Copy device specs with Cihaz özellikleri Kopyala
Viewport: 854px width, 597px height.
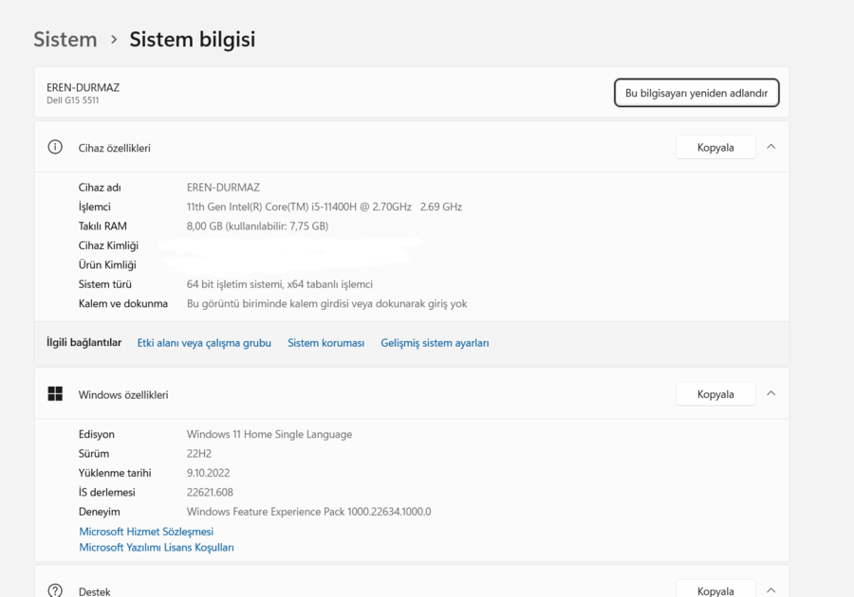pyautogui.click(x=715, y=147)
